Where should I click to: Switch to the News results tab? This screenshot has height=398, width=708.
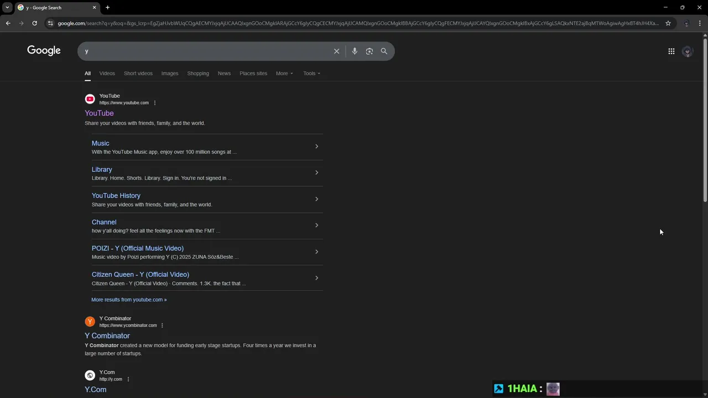(224, 74)
